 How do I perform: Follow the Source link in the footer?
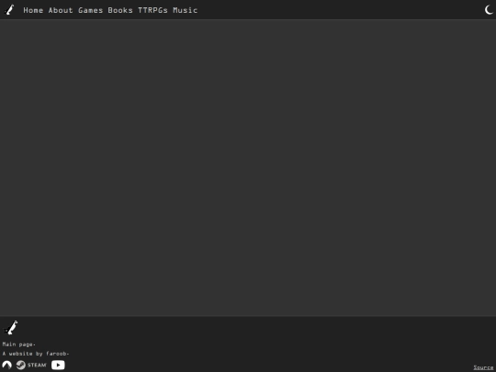tap(483, 367)
